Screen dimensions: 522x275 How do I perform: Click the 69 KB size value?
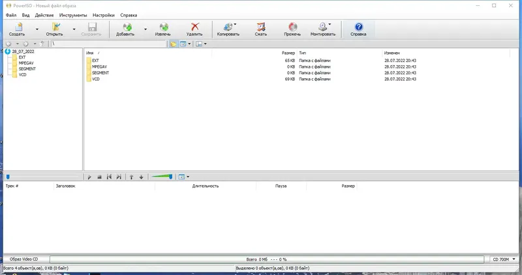[x=290, y=79]
